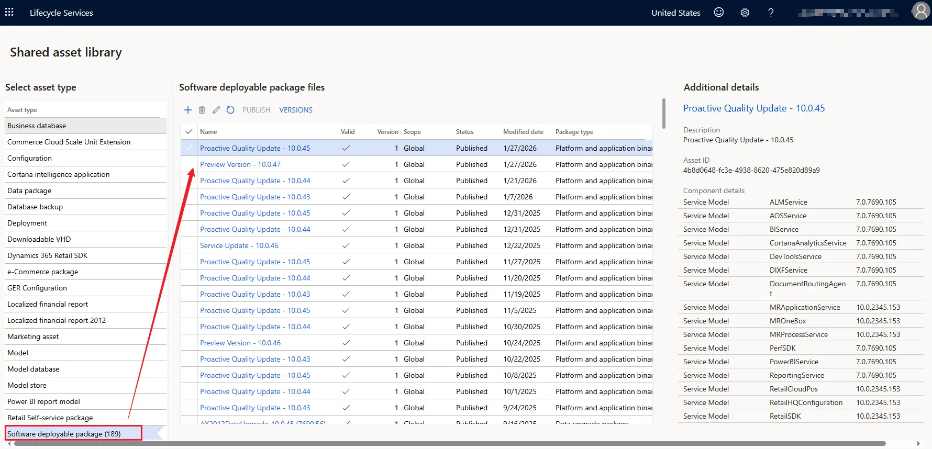Image resolution: width=932 pixels, height=449 pixels.
Task: Click the PUBLISH button
Action: (256, 110)
